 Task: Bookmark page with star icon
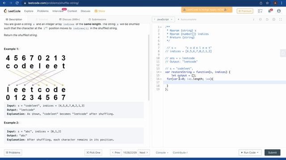(x=267, y=3)
